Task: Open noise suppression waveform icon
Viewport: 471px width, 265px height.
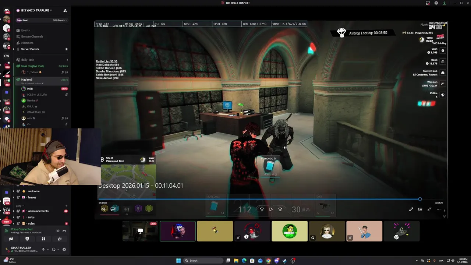Action: point(57,231)
